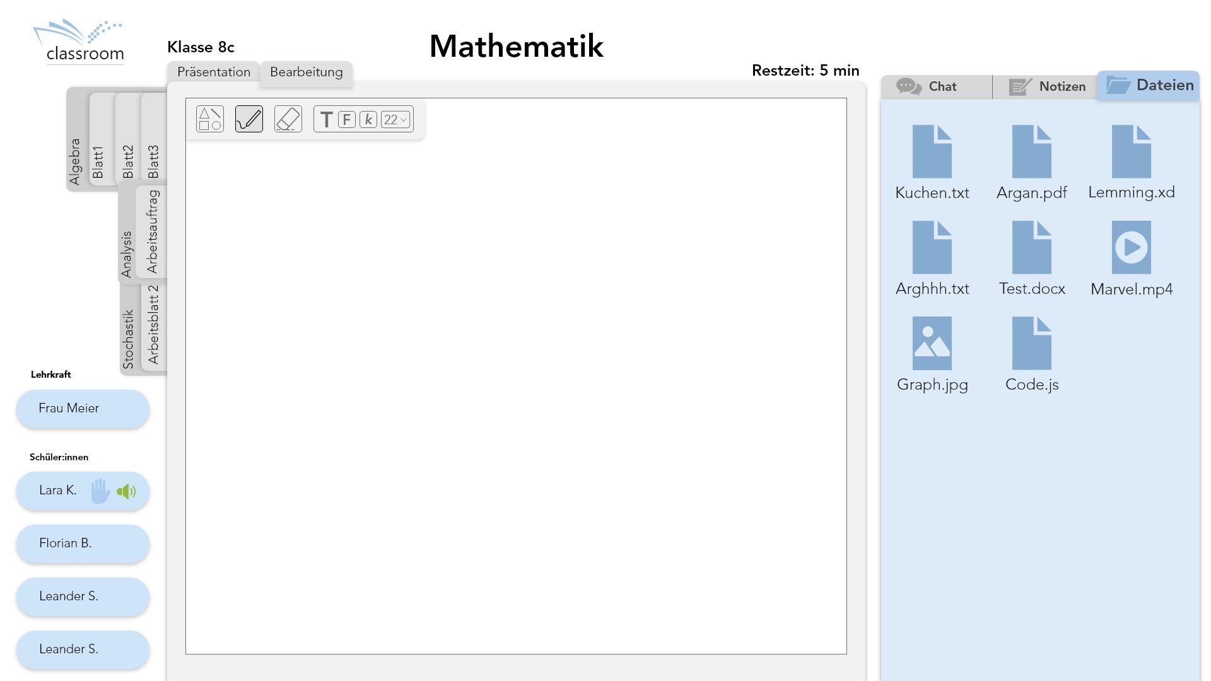1211x681 pixels.
Task: Switch to the Bearbeitung tab
Action: tap(307, 72)
